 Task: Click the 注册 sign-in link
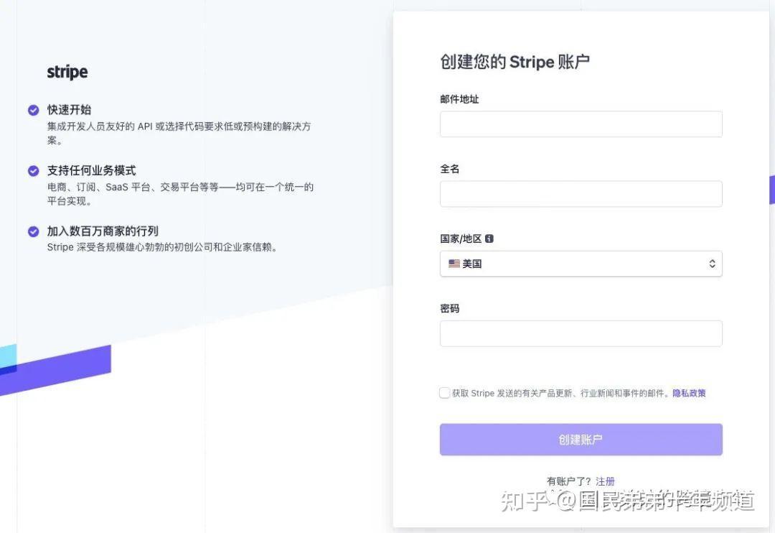[605, 481]
